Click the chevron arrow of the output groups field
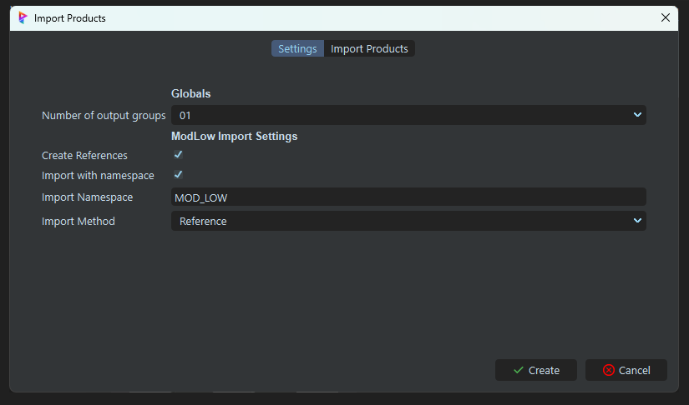This screenshot has width=689, height=405. click(x=637, y=115)
